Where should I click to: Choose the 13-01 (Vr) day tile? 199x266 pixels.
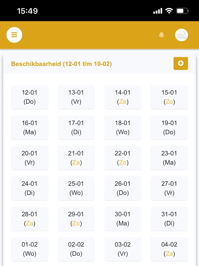click(76, 97)
